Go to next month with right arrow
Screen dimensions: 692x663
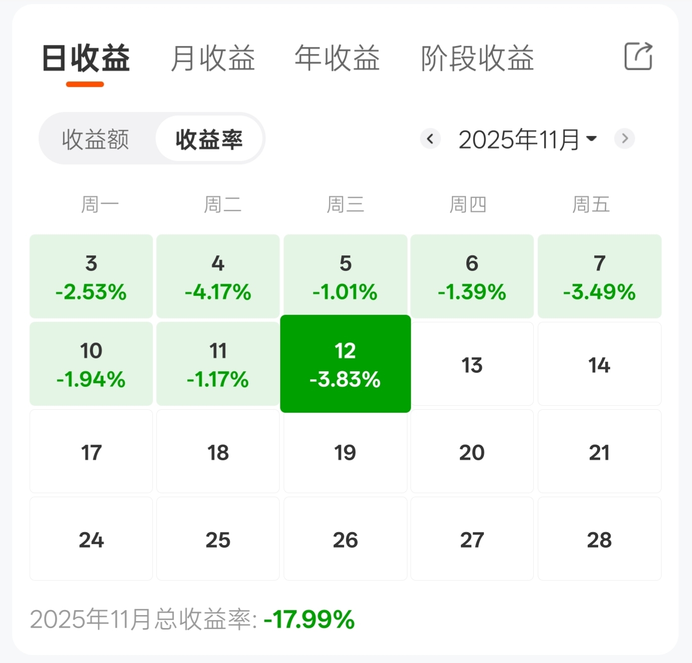(x=625, y=138)
